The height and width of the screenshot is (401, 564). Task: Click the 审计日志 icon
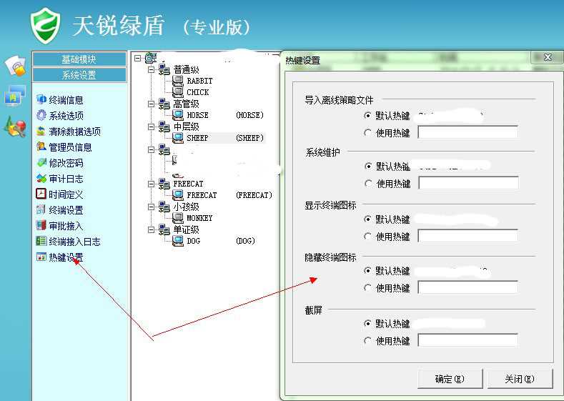point(41,178)
